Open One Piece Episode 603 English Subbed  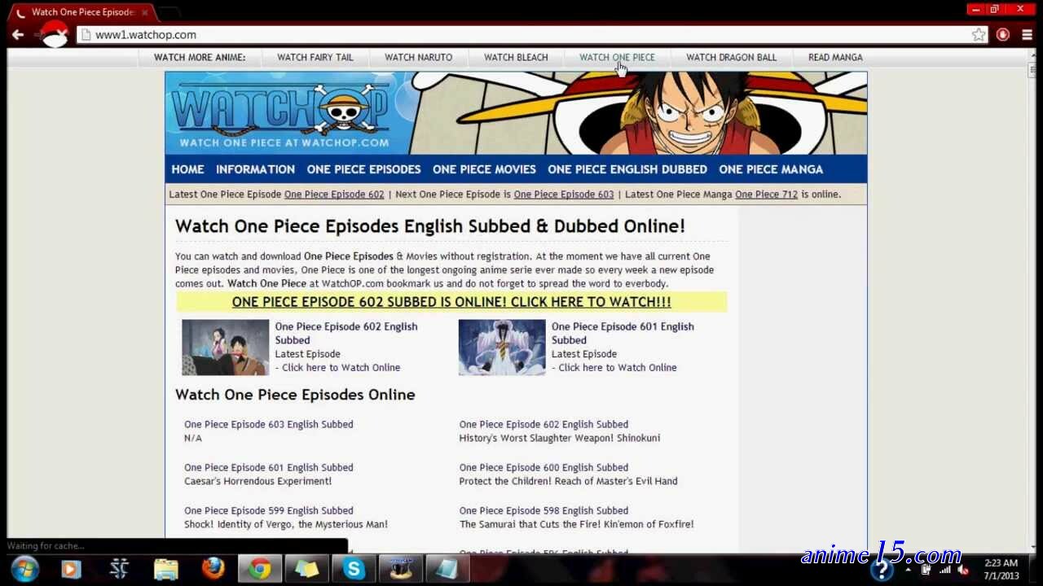click(269, 424)
